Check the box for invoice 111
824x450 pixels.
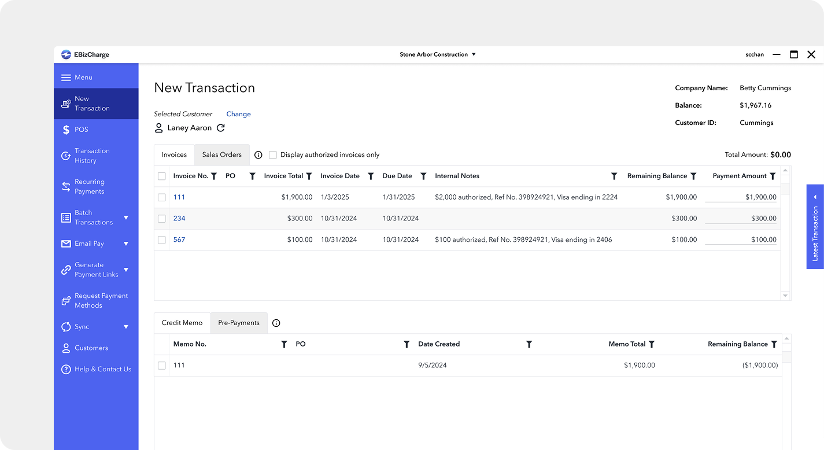(162, 197)
